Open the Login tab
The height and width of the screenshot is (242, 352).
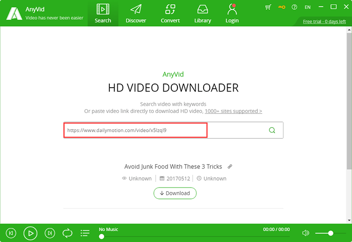coord(232,13)
